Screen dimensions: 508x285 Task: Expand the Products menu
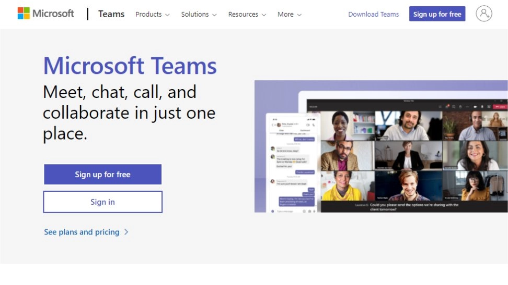point(152,14)
